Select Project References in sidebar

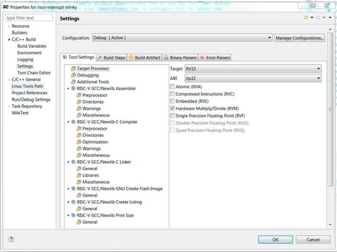29,93
